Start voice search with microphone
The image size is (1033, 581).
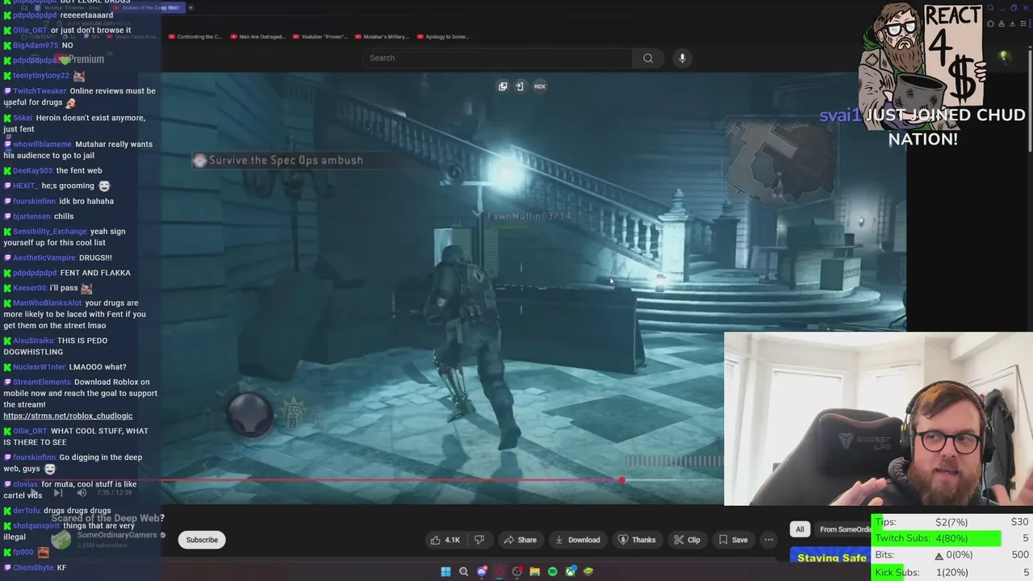(x=682, y=58)
